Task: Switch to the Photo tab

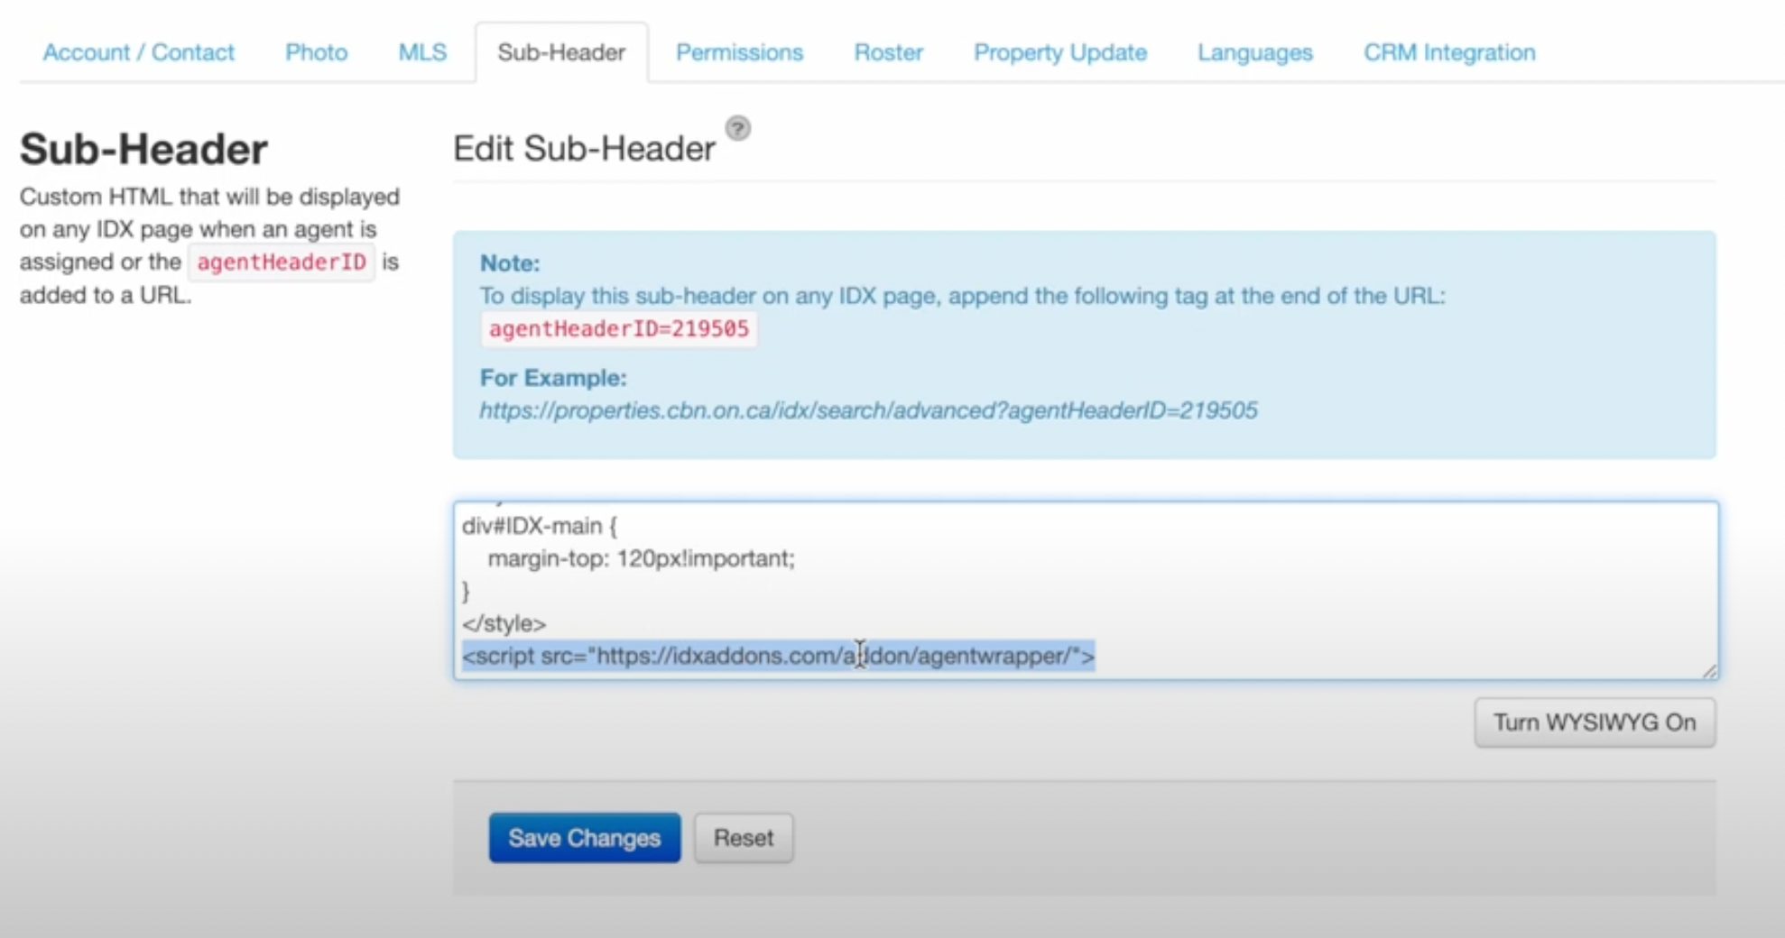Action: tap(316, 52)
